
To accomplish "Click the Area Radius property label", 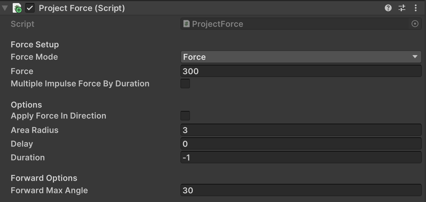I will (35, 130).
